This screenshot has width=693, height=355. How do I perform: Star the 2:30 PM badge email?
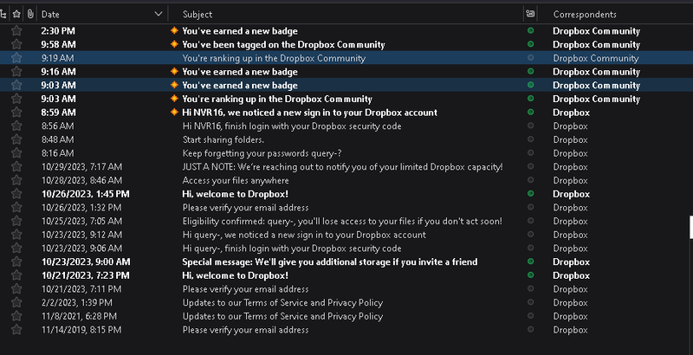(16, 30)
